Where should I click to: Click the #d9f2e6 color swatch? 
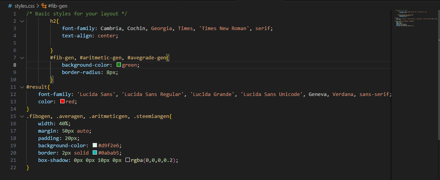tap(95, 145)
